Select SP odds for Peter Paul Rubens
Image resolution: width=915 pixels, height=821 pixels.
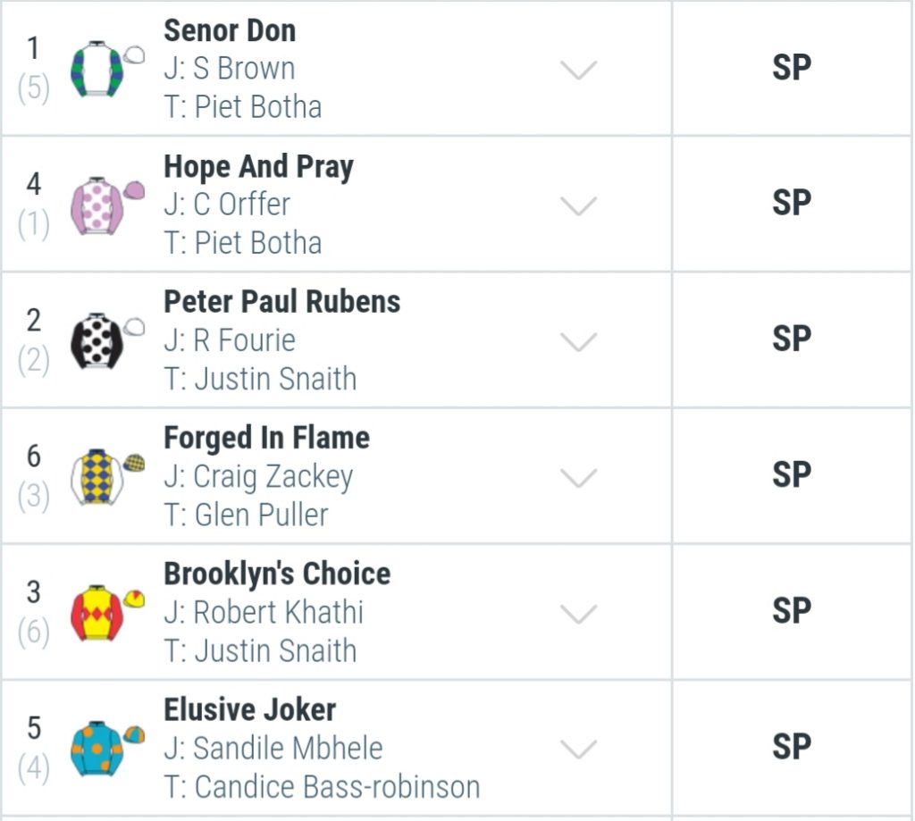tap(792, 339)
